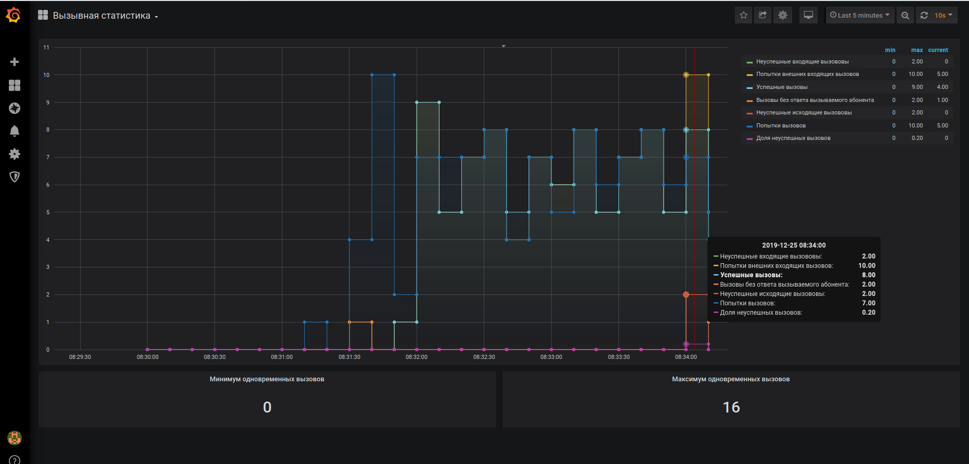Image resolution: width=969 pixels, height=464 pixels.
Task: Open dashboard settings gear in top bar
Action: pos(783,15)
